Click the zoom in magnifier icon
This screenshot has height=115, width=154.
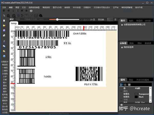8,16
